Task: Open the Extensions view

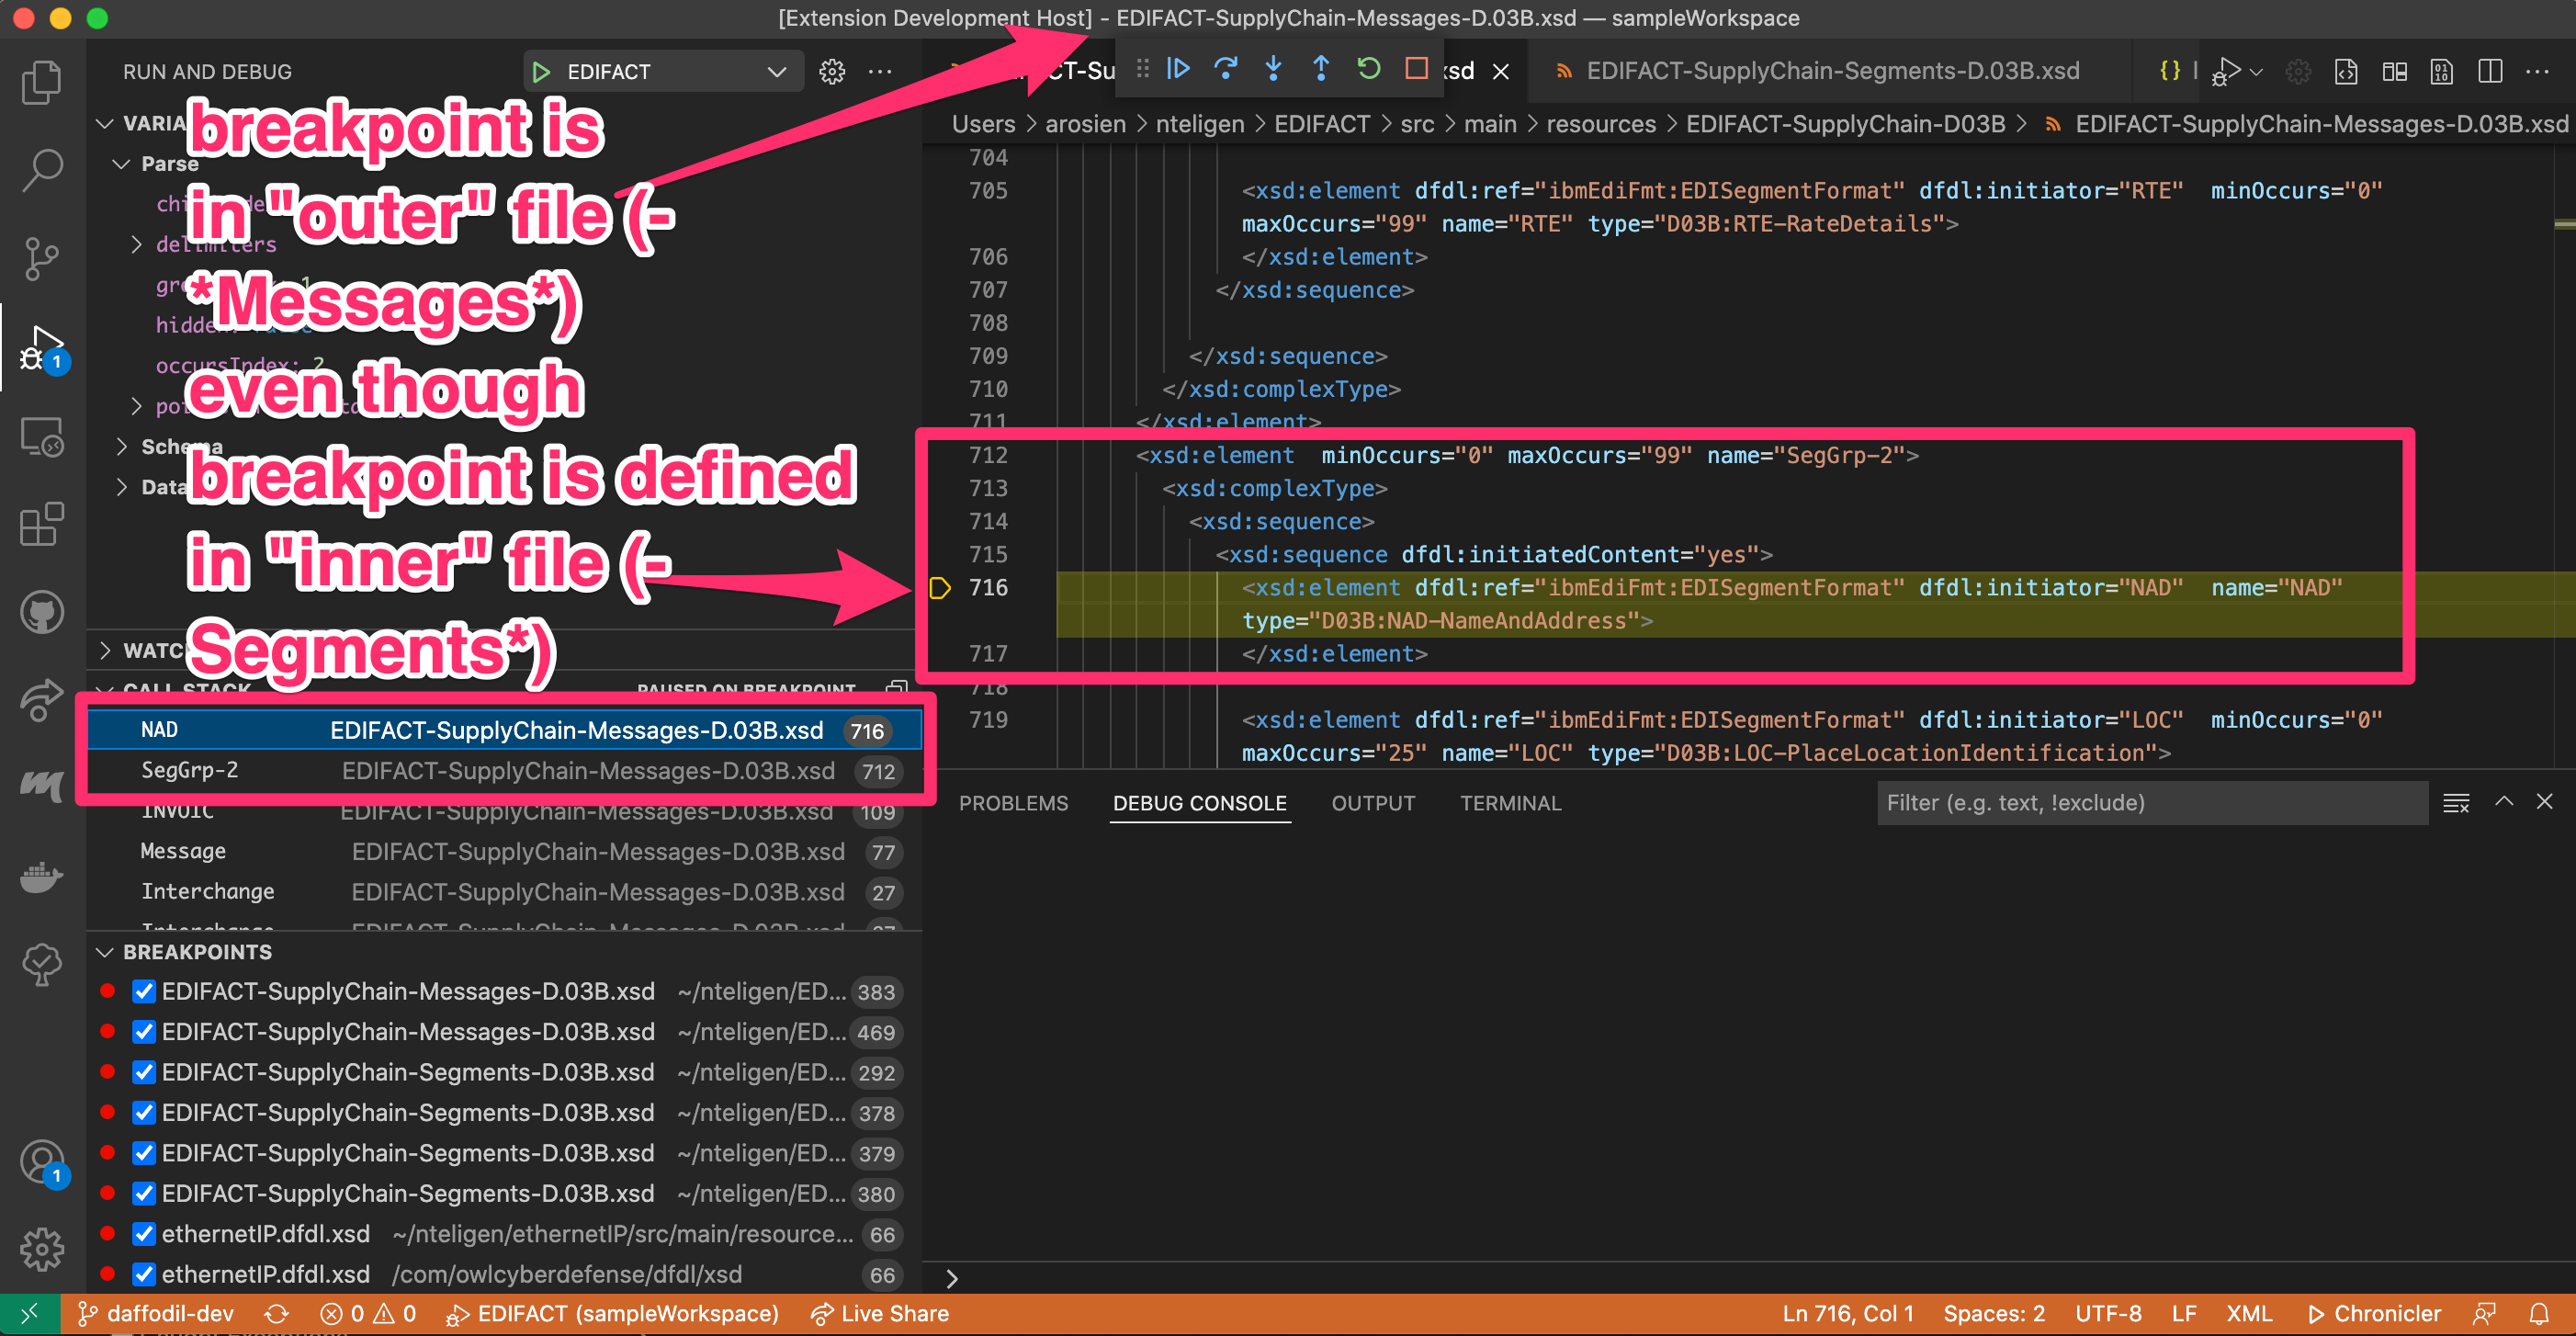Action: pyautogui.click(x=41, y=524)
